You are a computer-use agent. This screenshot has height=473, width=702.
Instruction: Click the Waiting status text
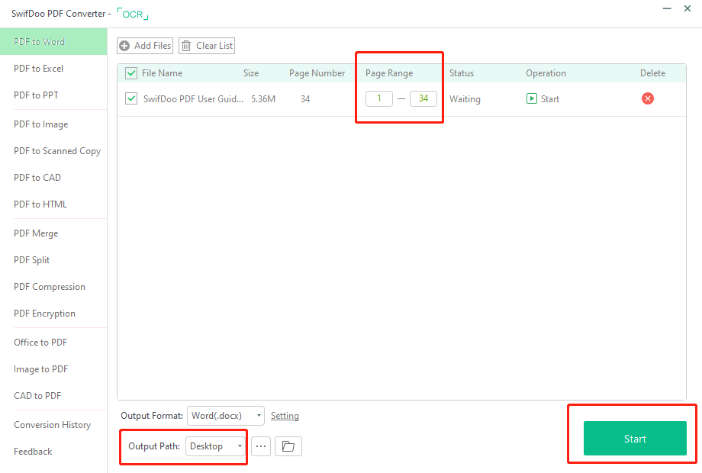tap(465, 99)
